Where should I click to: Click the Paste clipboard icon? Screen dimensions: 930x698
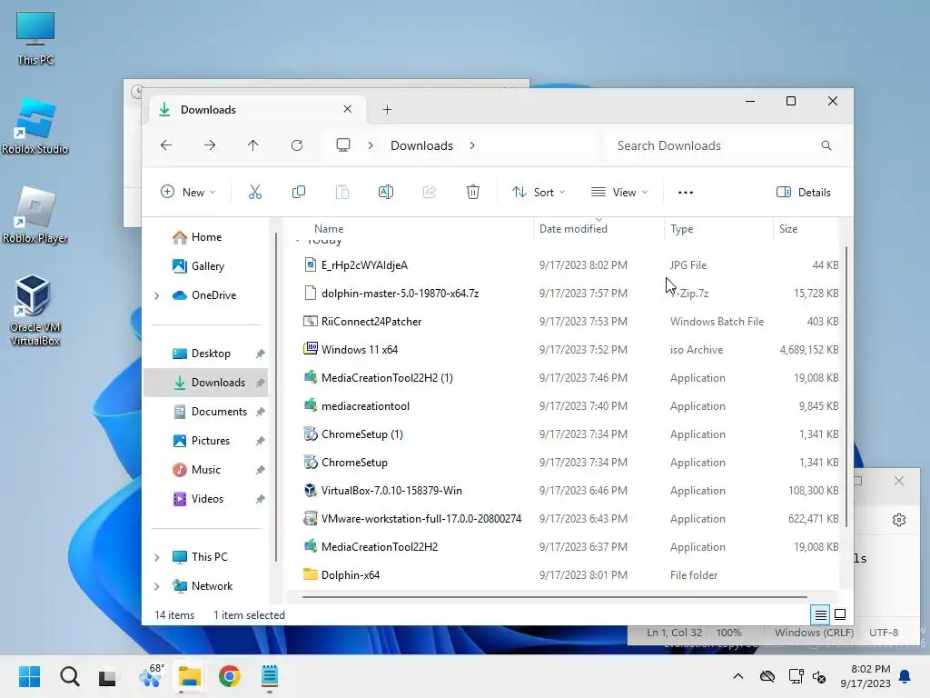342,193
